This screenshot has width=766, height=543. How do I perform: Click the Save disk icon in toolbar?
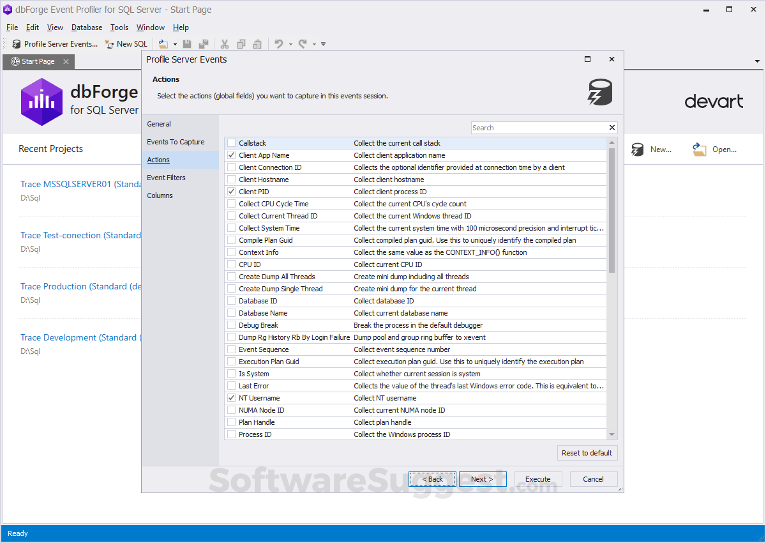pyautogui.click(x=187, y=44)
